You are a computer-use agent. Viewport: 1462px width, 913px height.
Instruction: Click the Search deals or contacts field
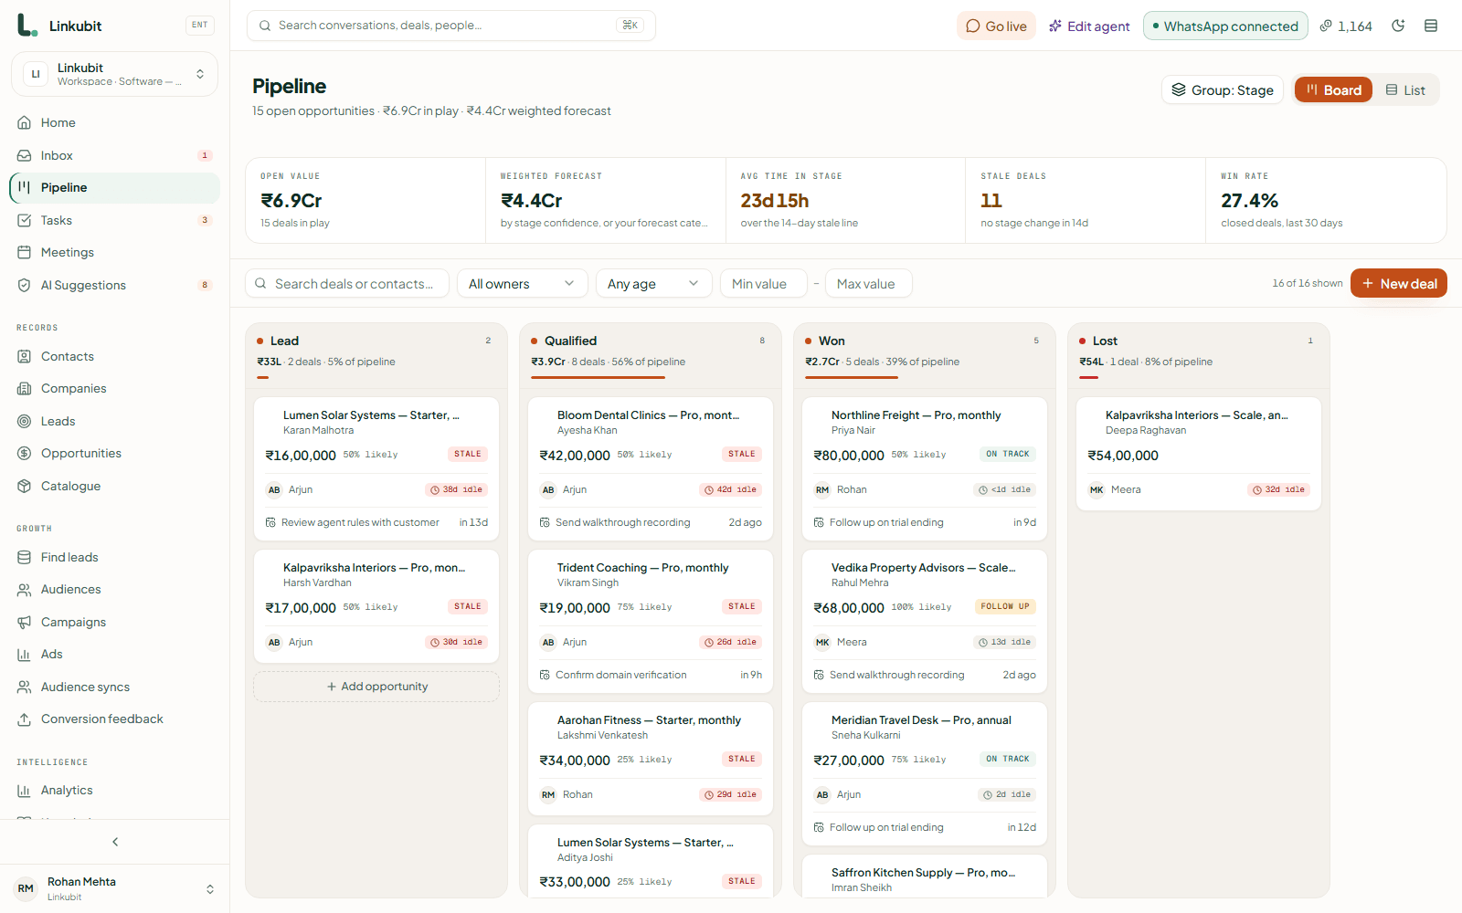(x=347, y=284)
